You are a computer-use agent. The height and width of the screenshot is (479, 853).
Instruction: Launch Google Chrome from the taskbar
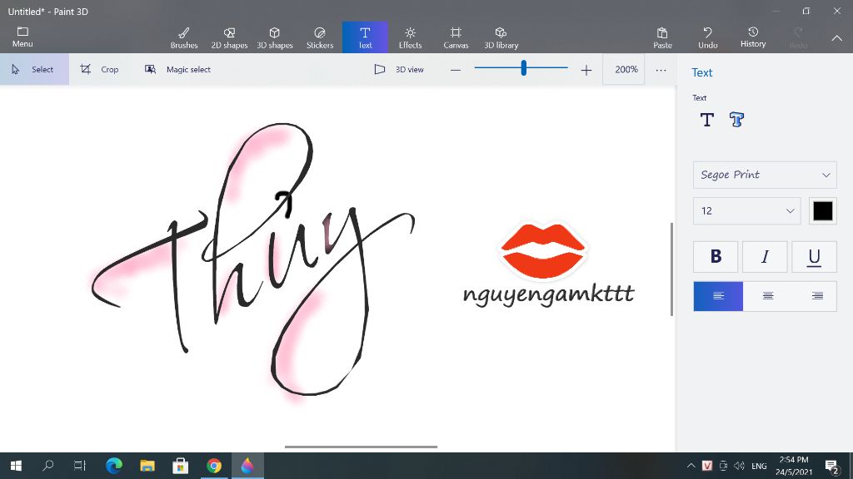[214, 466]
